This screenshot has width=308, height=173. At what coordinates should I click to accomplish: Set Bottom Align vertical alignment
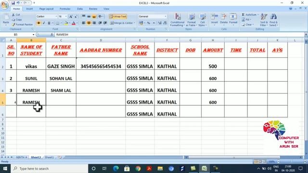tap(94, 16)
